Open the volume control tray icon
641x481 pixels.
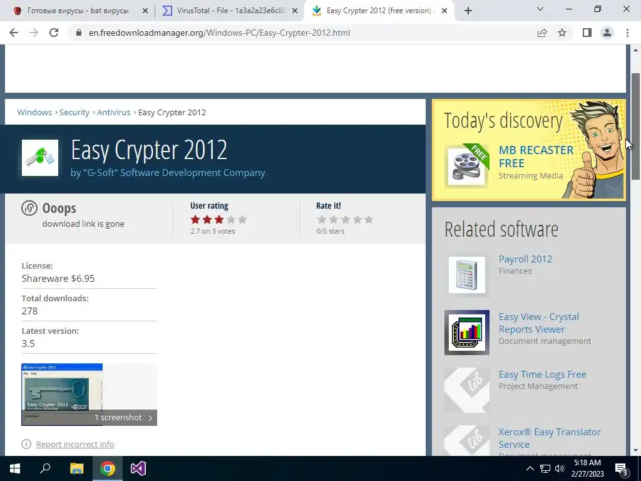pyautogui.click(x=560, y=468)
